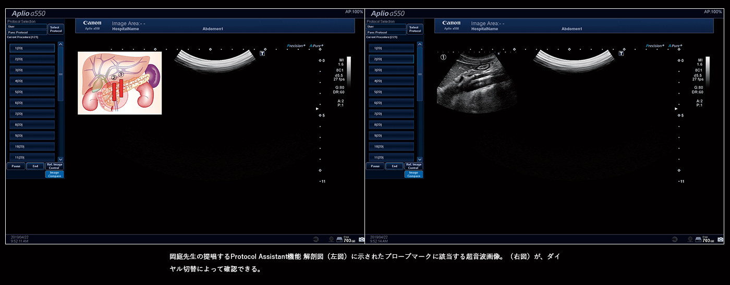Select procedure step 11[2D] on the left screen

32,157
